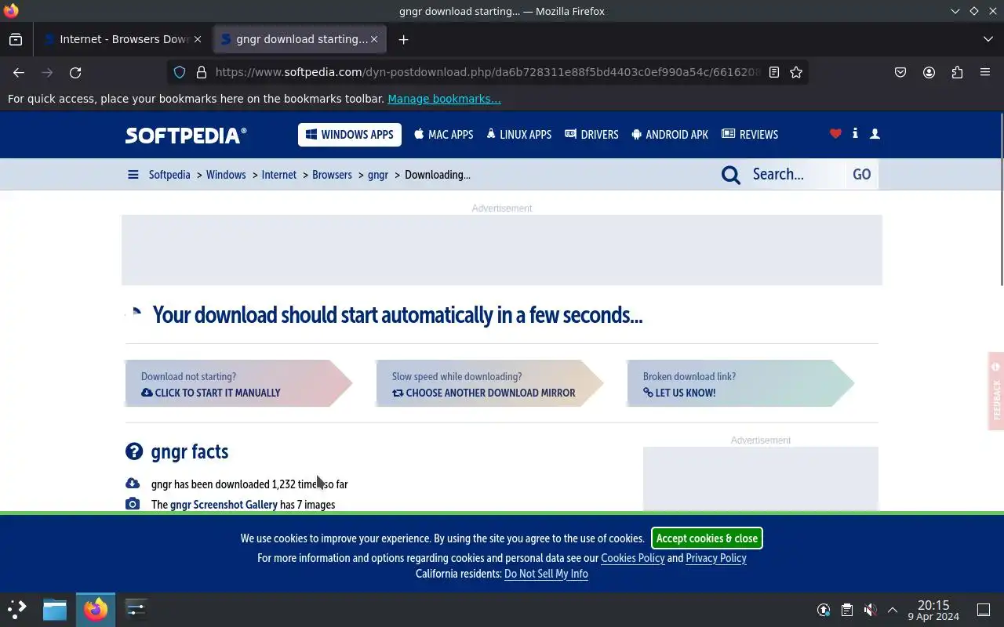Click the muted volume tray icon
The image size is (1004, 627).
tap(870, 610)
